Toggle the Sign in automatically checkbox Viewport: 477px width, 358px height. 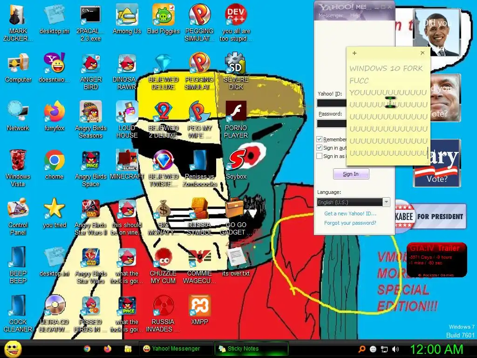pyautogui.click(x=319, y=148)
